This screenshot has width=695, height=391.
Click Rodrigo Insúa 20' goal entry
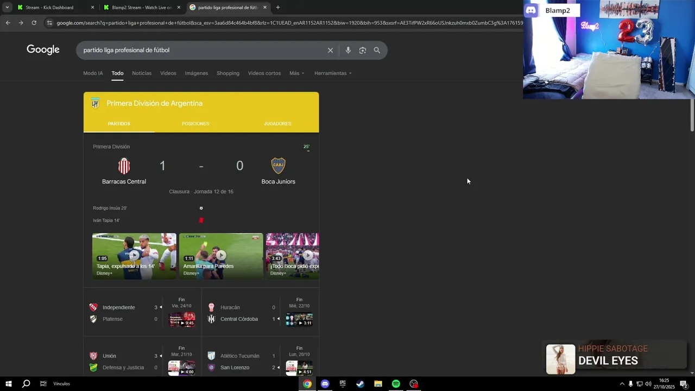(x=110, y=208)
